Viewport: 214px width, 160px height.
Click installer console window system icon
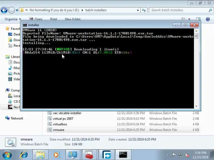pos(25,25)
